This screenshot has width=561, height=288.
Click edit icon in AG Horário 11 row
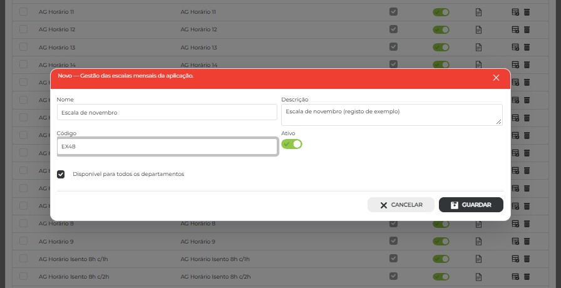[515, 12]
